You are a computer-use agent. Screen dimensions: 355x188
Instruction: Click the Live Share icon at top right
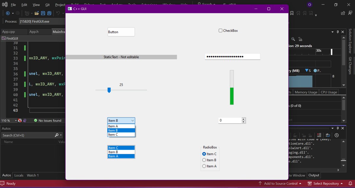pos(343,13)
